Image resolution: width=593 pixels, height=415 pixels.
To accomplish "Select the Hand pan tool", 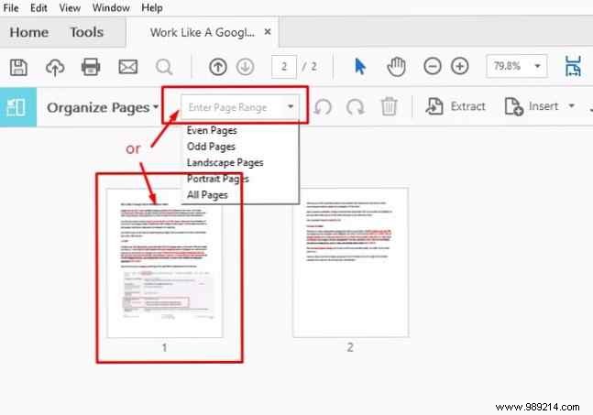I will [x=396, y=67].
